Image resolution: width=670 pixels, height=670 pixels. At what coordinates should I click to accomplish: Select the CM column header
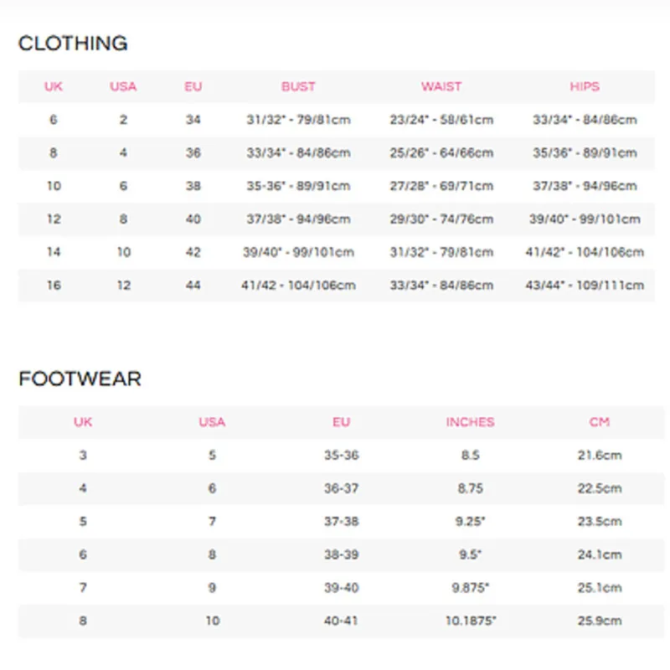click(599, 422)
